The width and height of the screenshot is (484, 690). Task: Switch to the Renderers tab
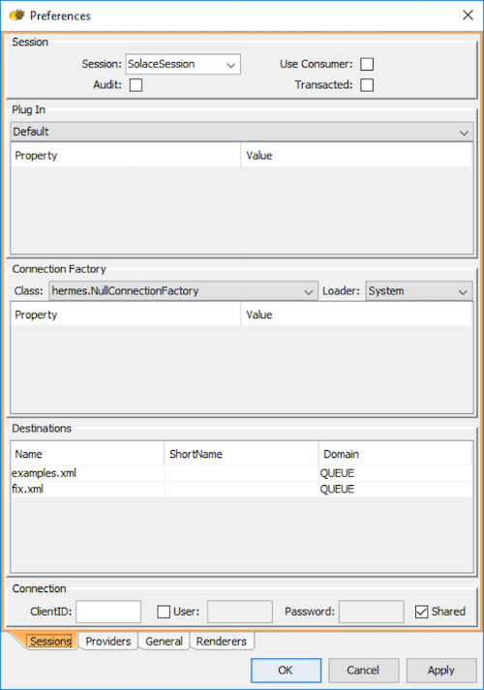click(222, 642)
